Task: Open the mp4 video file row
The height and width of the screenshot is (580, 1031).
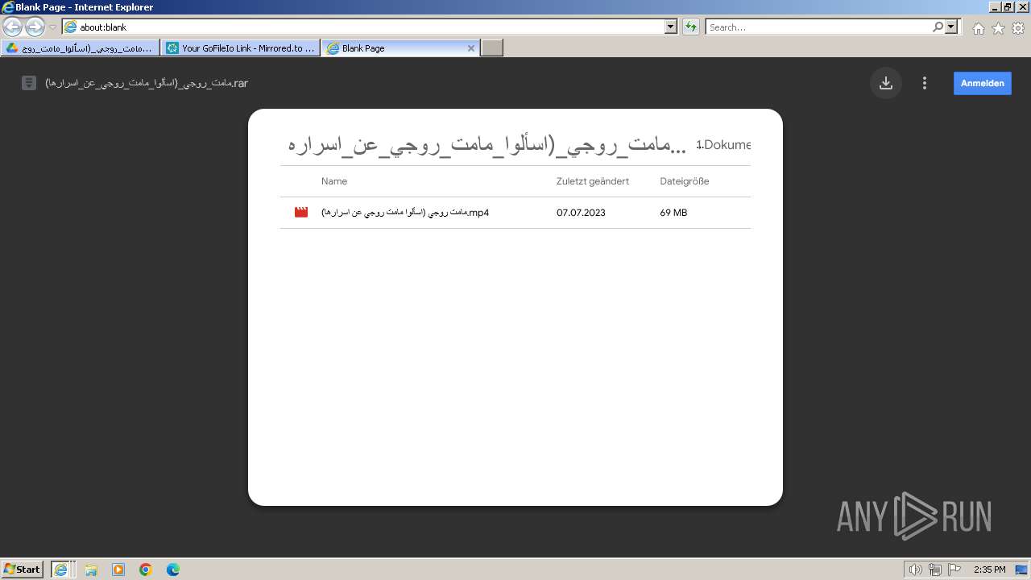Action: tap(515, 213)
